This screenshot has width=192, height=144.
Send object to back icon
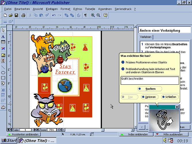[x=72, y=15]
